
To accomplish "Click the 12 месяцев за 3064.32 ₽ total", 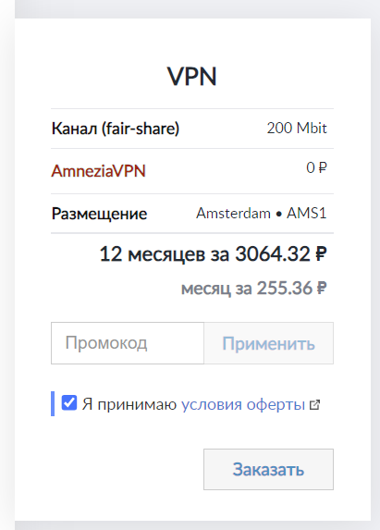I will pos(214,253).
